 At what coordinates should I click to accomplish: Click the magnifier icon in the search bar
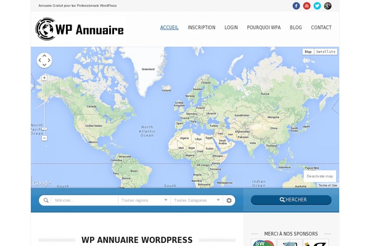pyautogui.click(x=46, y=200)
